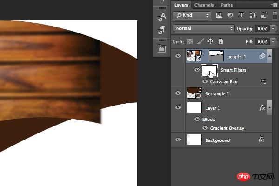Lock transparent pixels icon

[190, 42]
